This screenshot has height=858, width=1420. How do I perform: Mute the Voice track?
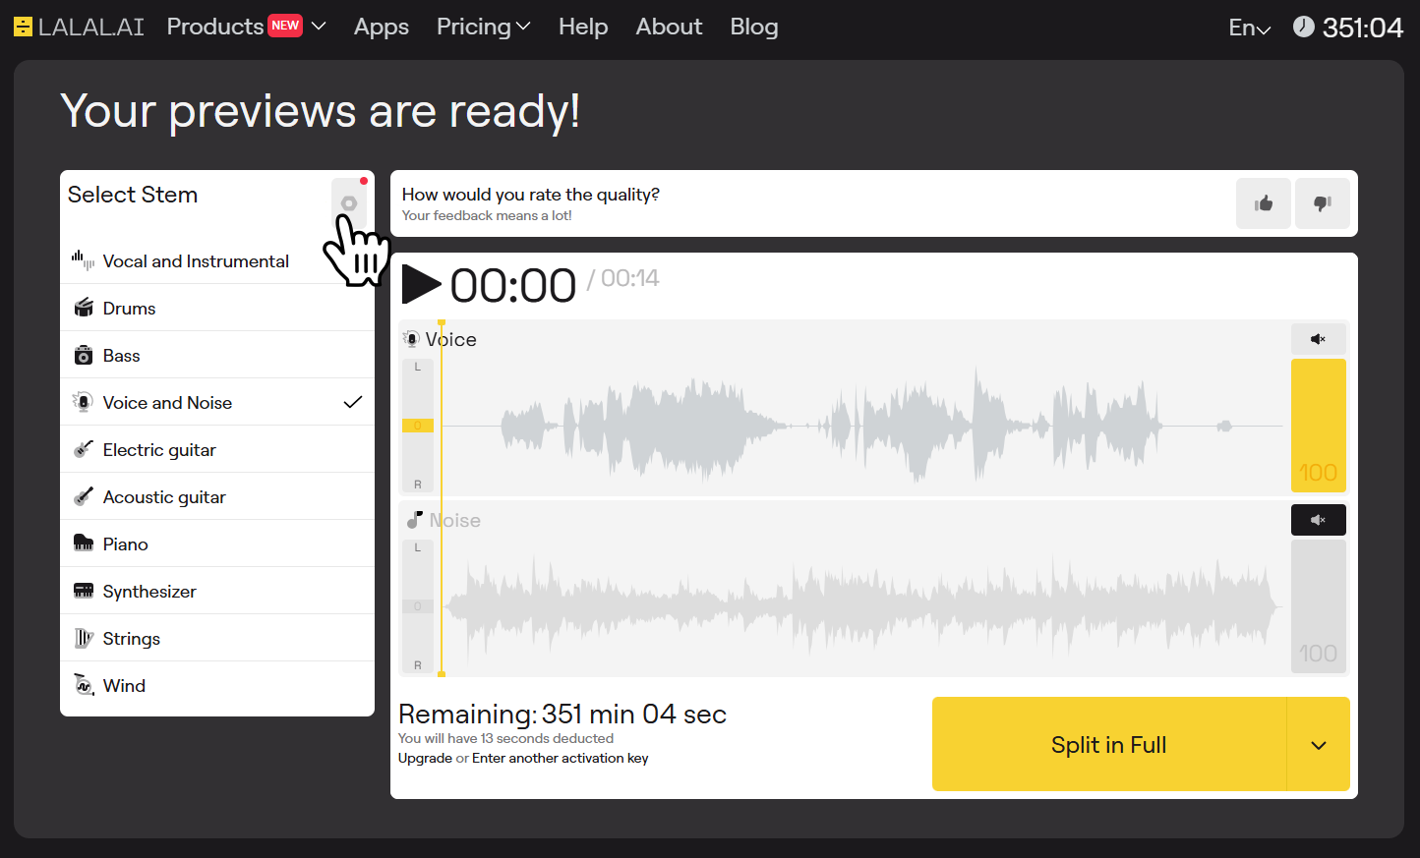[x=1318, y=339]
